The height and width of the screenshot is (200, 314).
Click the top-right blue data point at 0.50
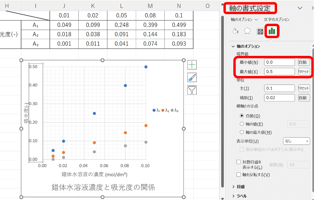[146, 67]
